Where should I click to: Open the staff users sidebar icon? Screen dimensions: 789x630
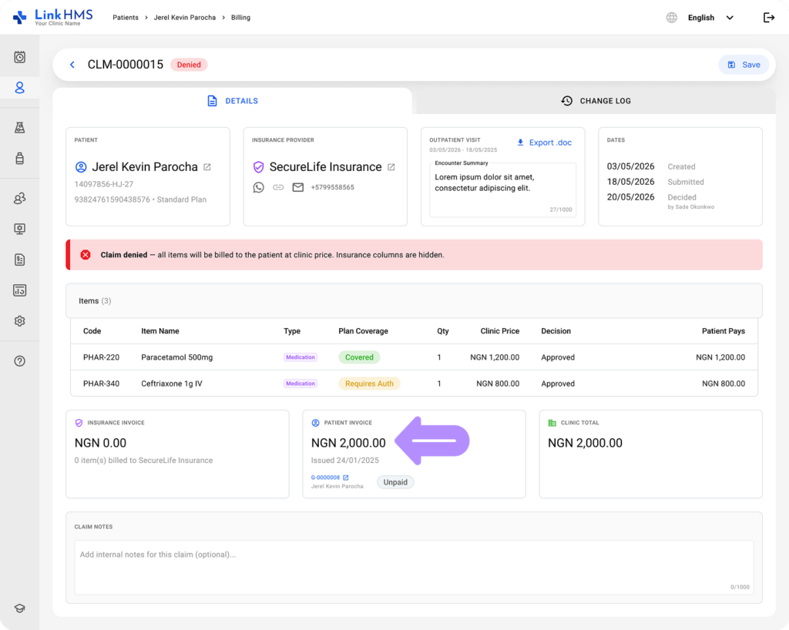pyautogui.click(x=19, y=198)
